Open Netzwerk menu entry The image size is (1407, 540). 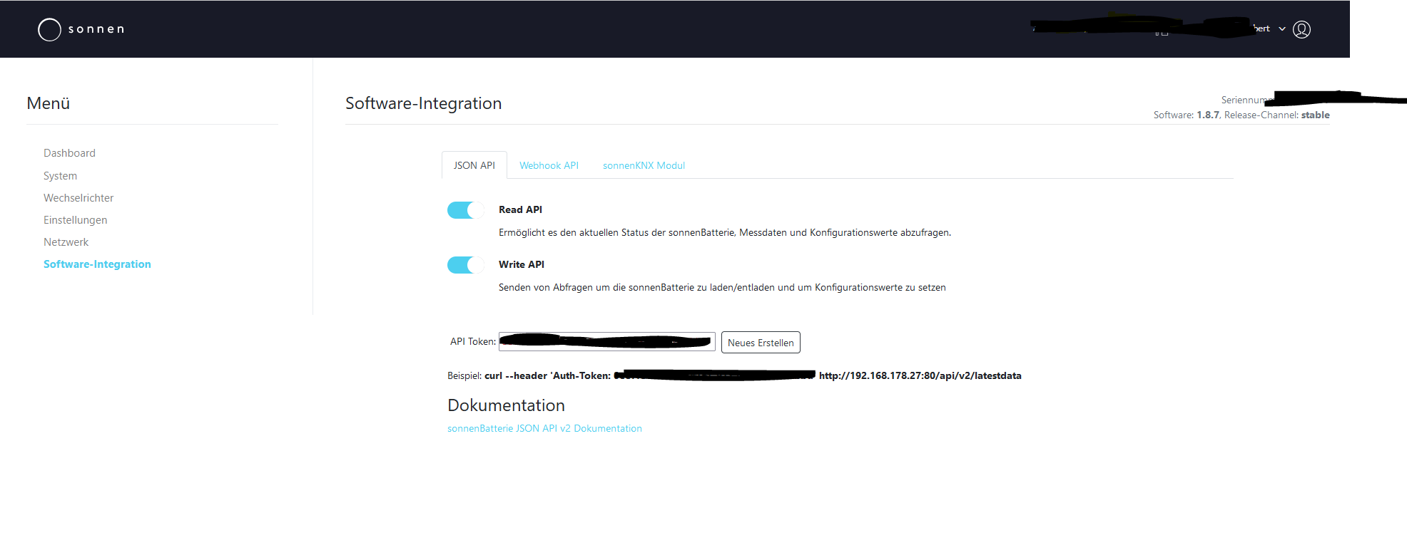66,242
